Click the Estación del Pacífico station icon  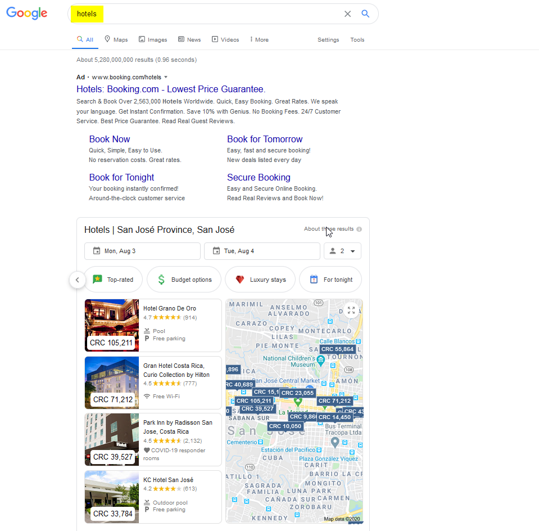coord(319,450)
